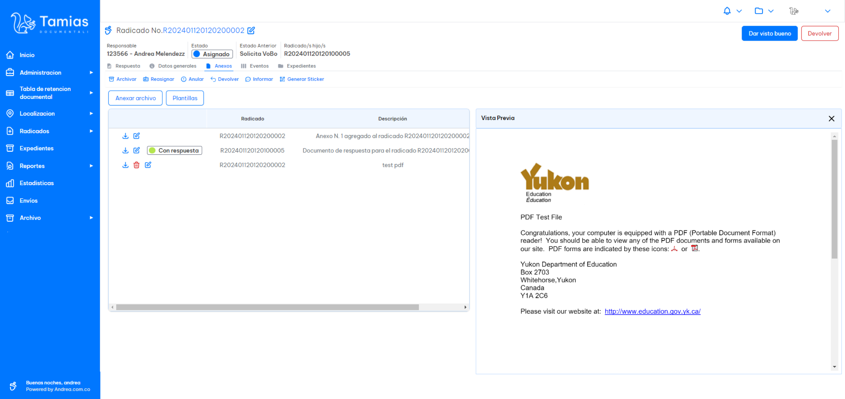
Task: Open the notifications bell
Action: [727, 11]
